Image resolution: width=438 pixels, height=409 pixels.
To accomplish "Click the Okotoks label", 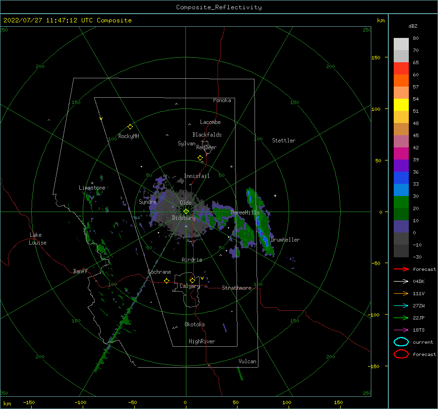I will (x=195, y=324).
